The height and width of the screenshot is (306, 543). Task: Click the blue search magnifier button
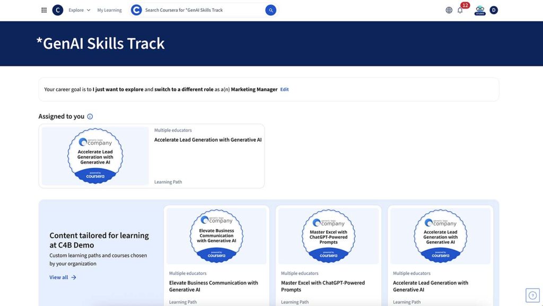pos(270,10)
